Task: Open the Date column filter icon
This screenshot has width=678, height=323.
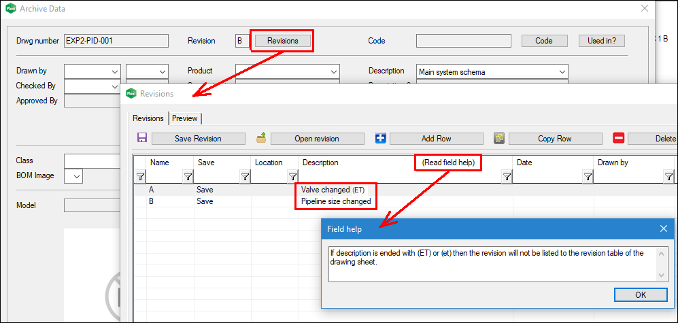Action: click(588, 177)
